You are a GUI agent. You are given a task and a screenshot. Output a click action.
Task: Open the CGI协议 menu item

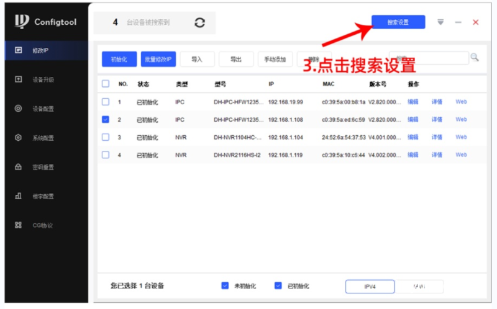tap(47, 225)
